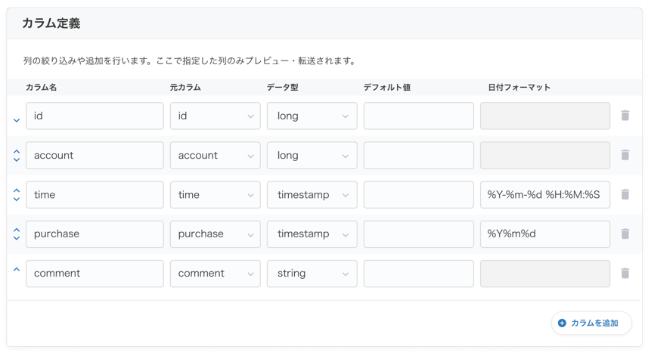This screenshot has height=359, width=648.
Task: Delete the time column row
Action: [625, 194]
